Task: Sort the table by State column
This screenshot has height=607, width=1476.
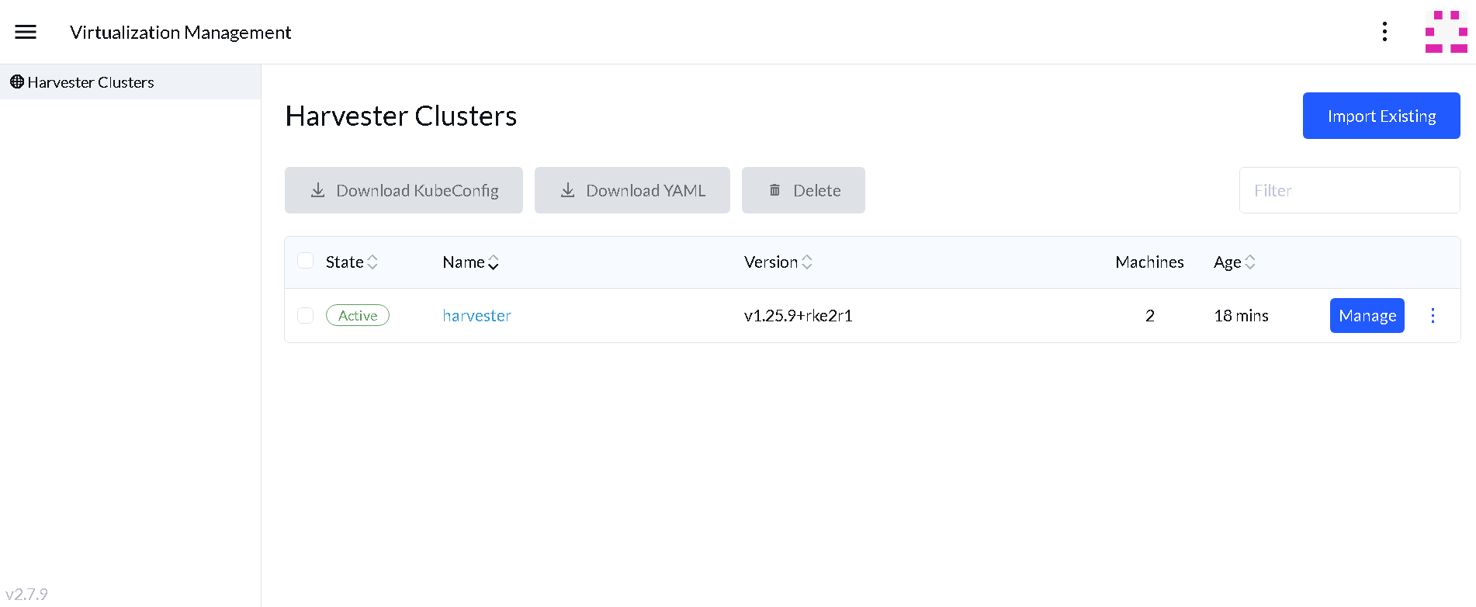Action: click(352, 262)
